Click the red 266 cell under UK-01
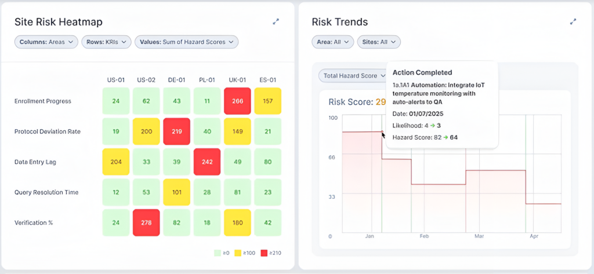Image resolution: width=594 pixels, height=274 pixels. click(x=237, y=101)
